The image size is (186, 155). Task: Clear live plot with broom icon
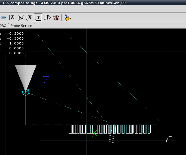(67, 18)
